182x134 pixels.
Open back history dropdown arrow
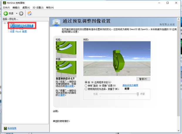click(17, 13)
